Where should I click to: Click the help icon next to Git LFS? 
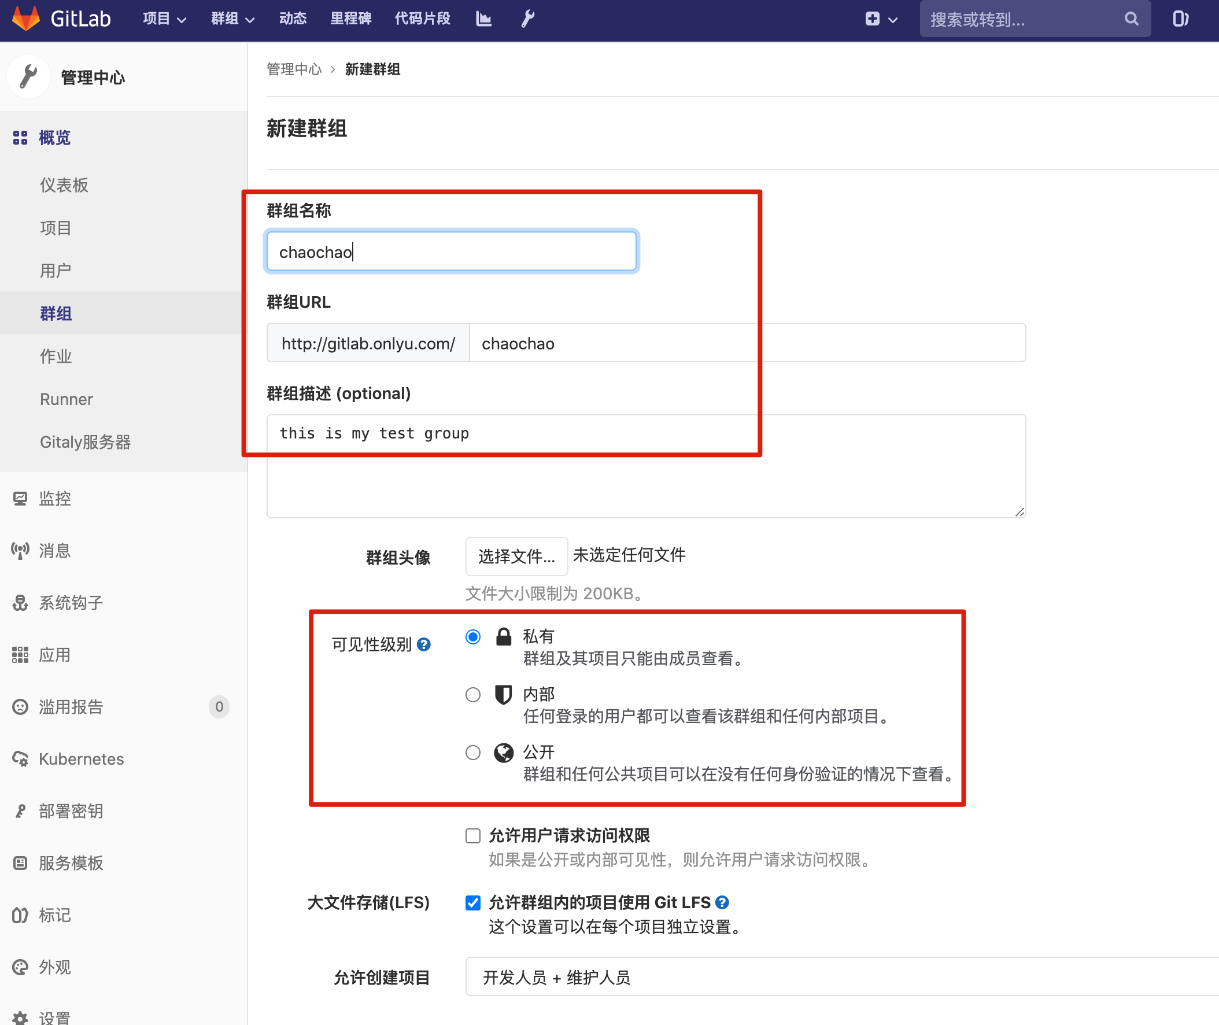coord(722,902)
